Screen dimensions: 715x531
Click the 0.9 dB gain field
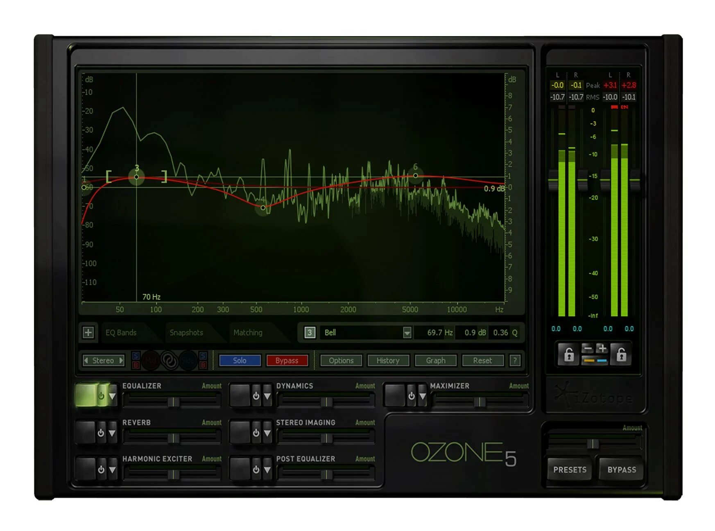[472, 332]
